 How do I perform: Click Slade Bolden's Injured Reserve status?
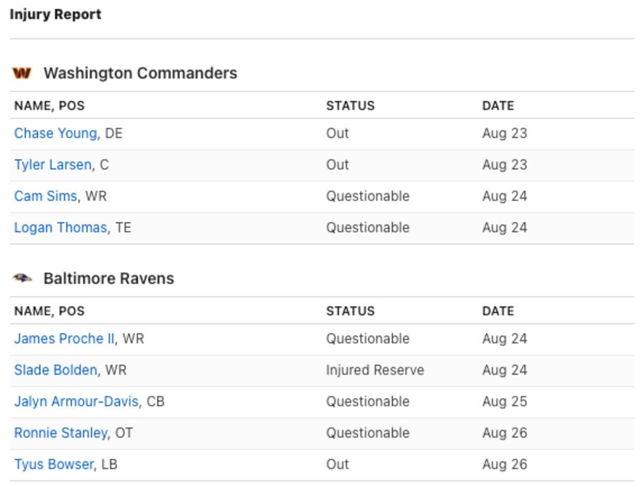point(375,370)
